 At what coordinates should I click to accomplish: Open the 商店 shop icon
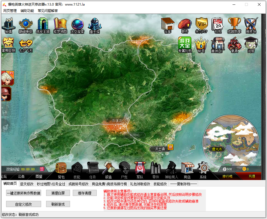click(187, 170)
